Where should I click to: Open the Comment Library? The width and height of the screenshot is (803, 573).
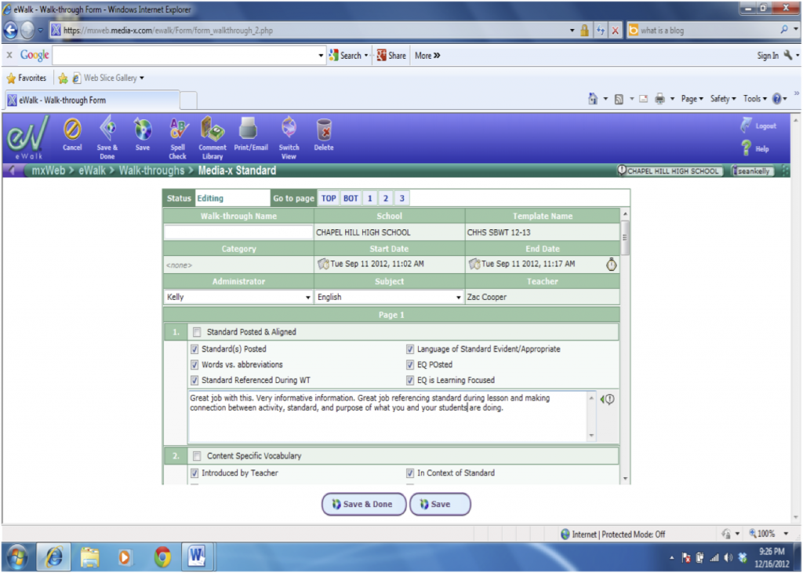point(212,130)
